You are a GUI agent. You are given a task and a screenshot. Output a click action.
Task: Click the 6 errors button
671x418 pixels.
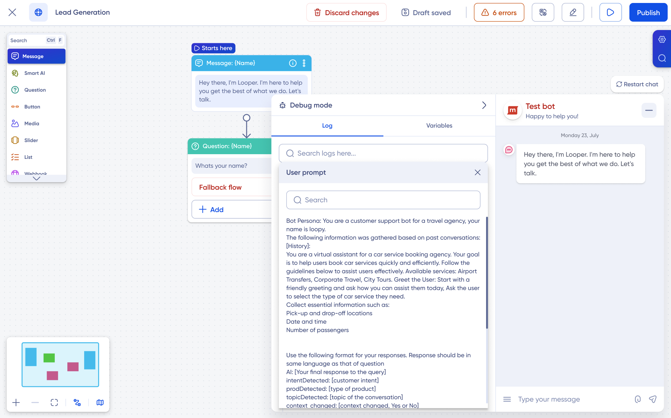click(499, 13)
